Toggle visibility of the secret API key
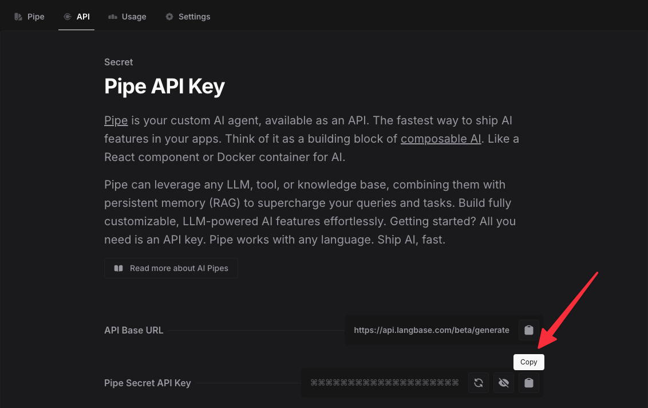The height and width of the screenshot is (408, 648). pos(504,383)
